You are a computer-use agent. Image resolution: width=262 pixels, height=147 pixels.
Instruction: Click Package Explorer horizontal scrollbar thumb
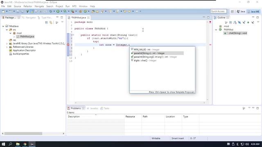[23, 134]
